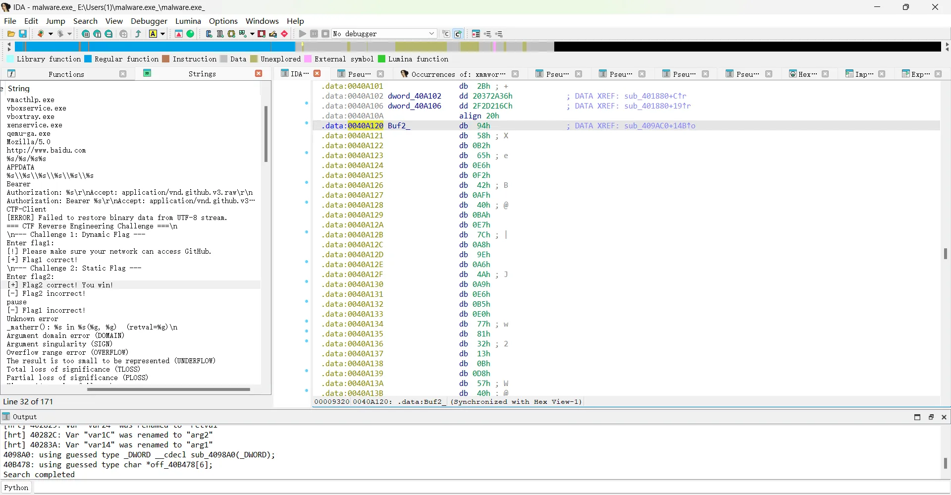Click the green circle toolbar icon

pos(190,34)
